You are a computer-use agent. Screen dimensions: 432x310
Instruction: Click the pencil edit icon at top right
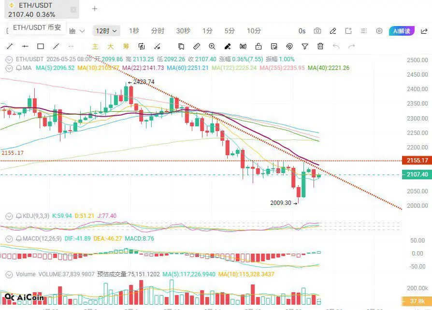pos(333,31)
